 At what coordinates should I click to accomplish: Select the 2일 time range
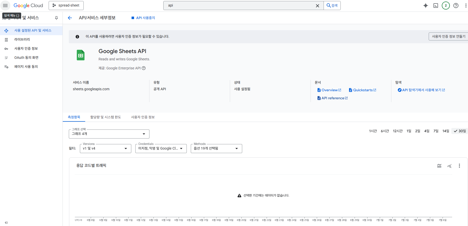[x=418, y=131]
